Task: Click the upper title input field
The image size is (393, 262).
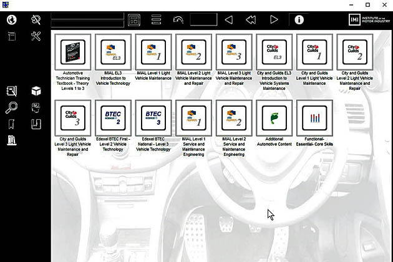Action: [87, 16]
